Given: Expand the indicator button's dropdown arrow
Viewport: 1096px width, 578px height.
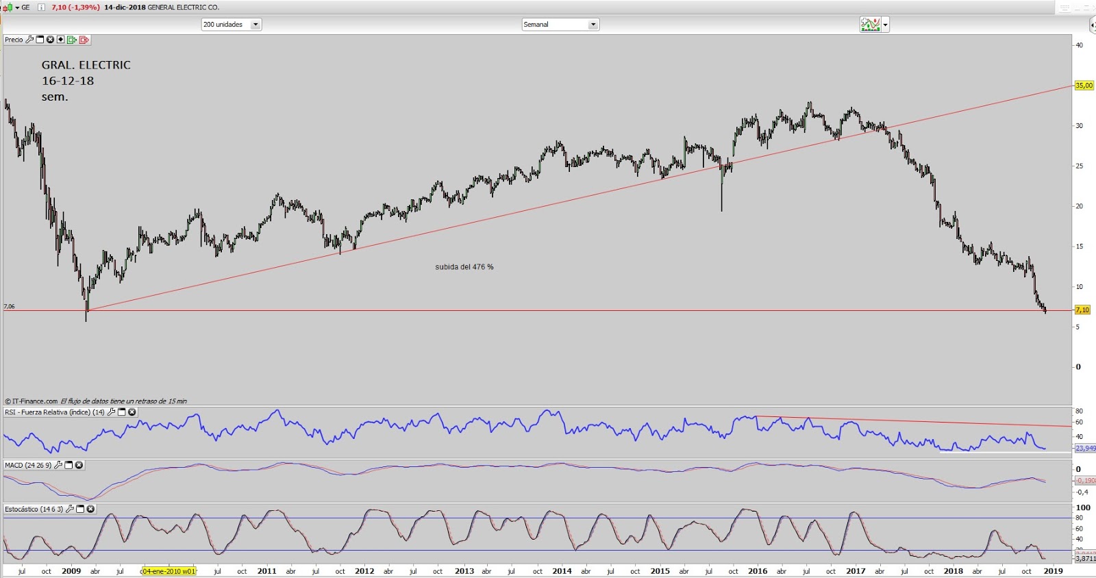Looking at the screenshot, I should [x=885, y=25].
